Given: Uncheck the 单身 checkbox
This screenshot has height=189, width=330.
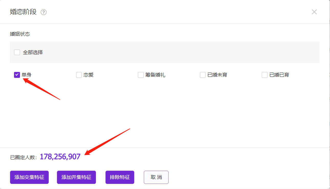Looking at the screenshot, I should pyautogui.click(x=17, y=75).
